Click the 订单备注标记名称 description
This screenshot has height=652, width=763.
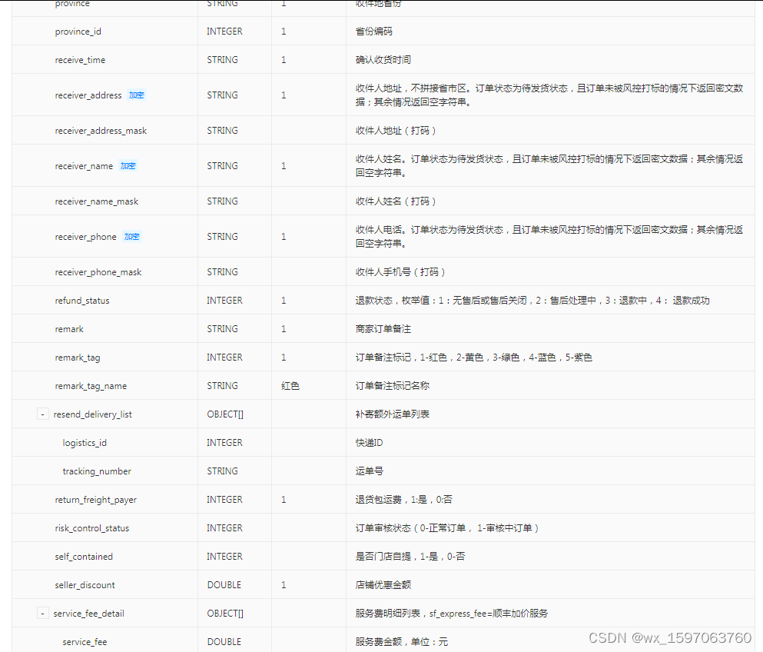coord(393,386)
